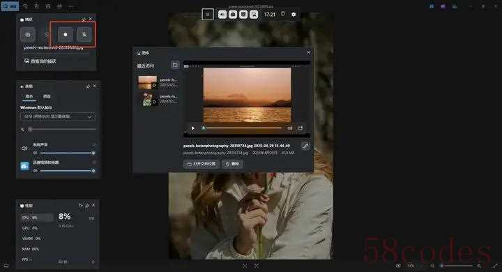Click the video preview seek bar
This screenshot has height=272, width=502.
pyautogui.click(x=243, y=128)
